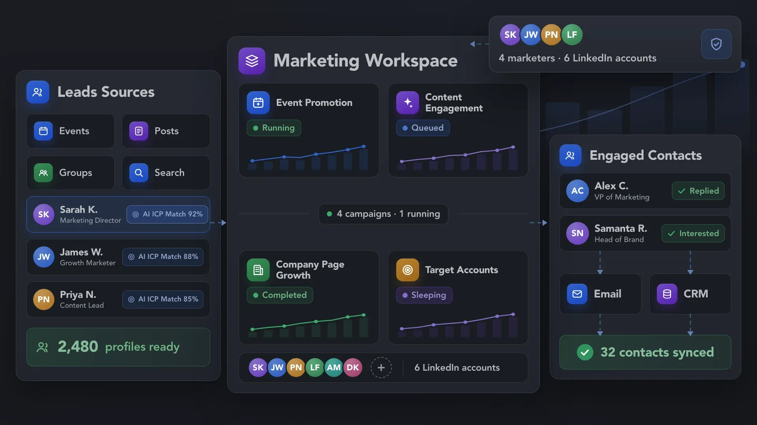Click "2,480" profiles count
757x425 pixels.
tap(78, 347)
